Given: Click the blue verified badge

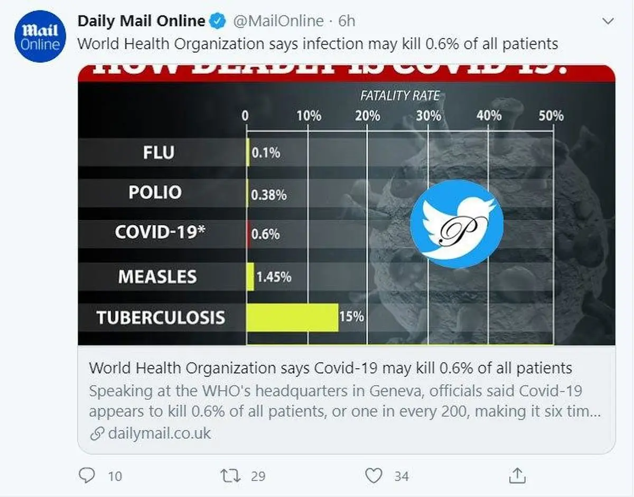Looking at the screenshot, I should click(217, 21).
